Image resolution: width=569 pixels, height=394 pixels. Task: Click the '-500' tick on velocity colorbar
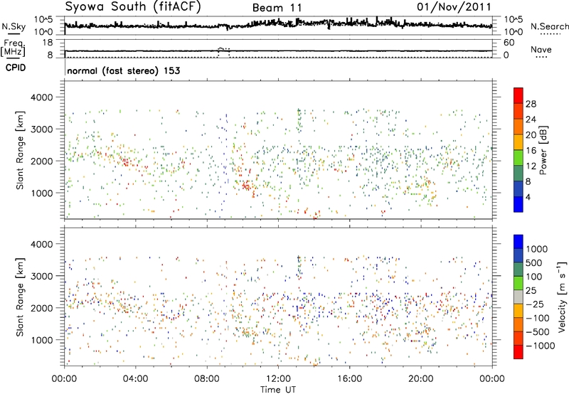tap(538, 331)
